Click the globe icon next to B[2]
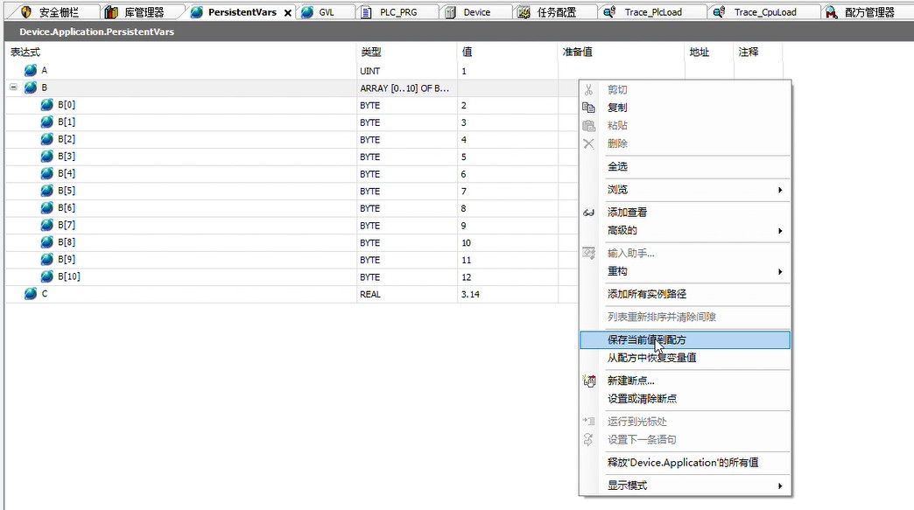Image resolution: width=914 pixels, height=510 pixels. pos(46,139)
